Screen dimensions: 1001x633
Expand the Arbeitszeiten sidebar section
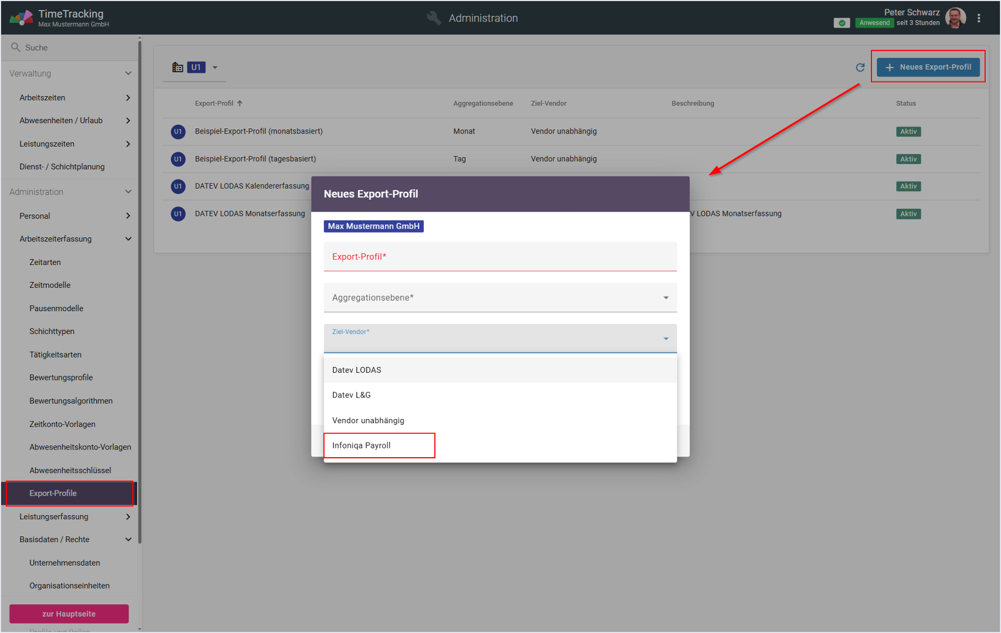[x=128, y=98]
